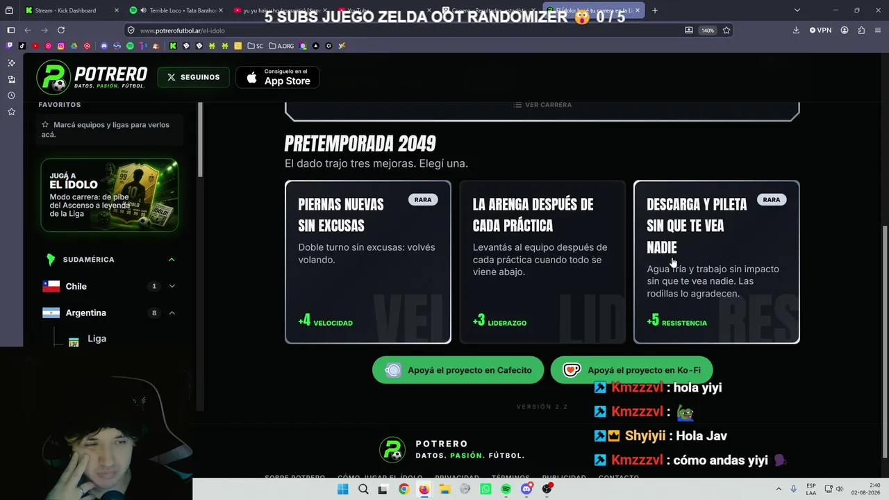Open the Spotify bookmark icon
889x500 pixels.
pyautogui.click(x=130, y=46)
